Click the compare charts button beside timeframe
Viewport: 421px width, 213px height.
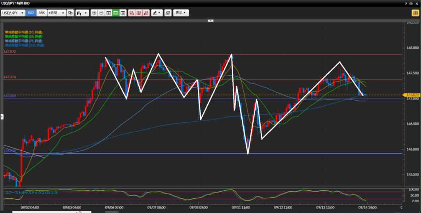tap(70, 13)
